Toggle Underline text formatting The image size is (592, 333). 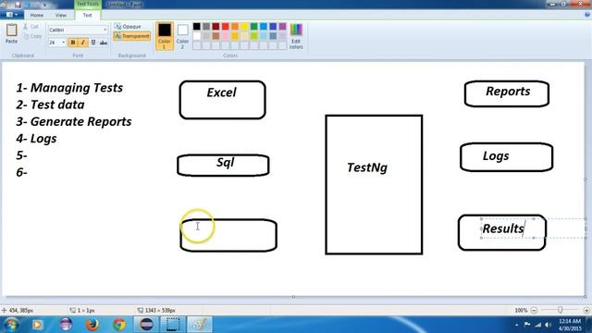click(x=93, y=43)
